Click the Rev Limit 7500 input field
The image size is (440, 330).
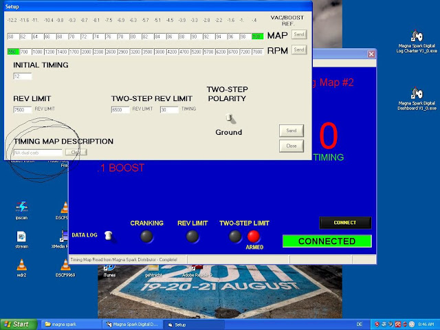pyautogui.click(x=23, y=110)
